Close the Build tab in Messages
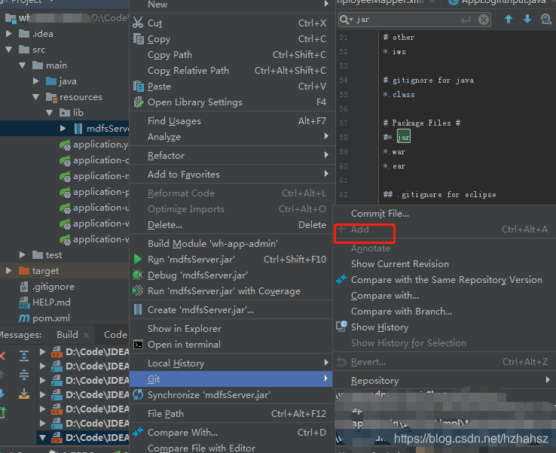The height and width of the screenshot is (453, 556). coord(86,335)
